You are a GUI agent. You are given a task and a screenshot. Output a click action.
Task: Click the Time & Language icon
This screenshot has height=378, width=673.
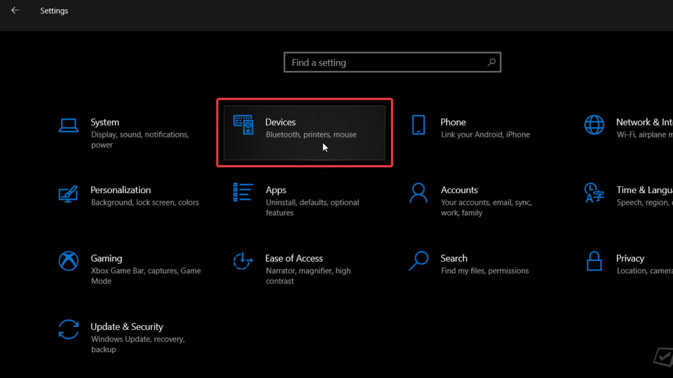pyautogui.click(x=594, y=193)
